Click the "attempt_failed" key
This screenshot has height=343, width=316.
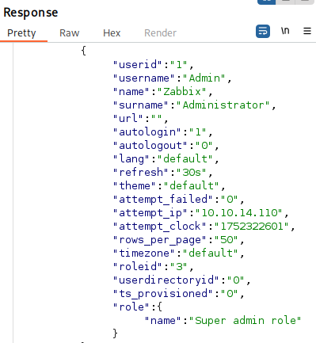(163, 199)
